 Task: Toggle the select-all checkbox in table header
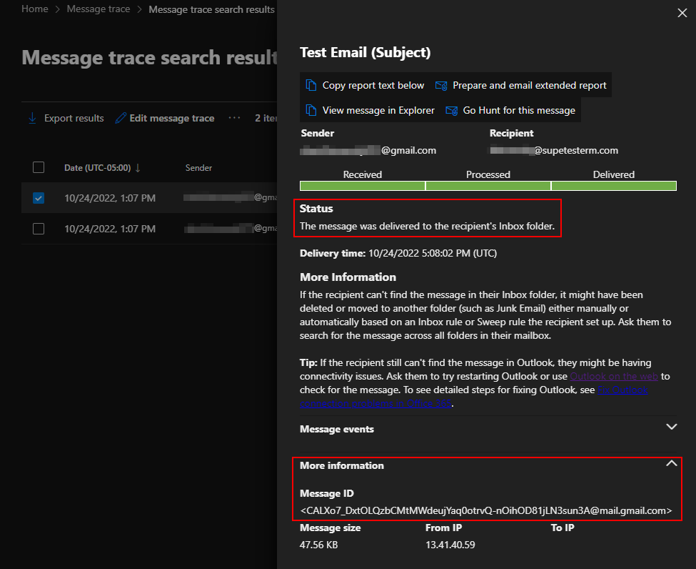coord(39,167)
